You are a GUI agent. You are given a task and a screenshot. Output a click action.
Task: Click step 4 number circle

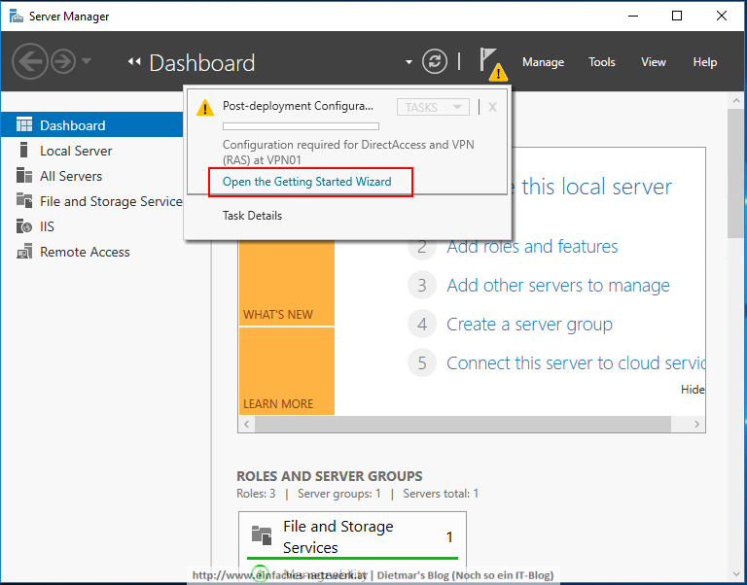(x=422, y=325)
